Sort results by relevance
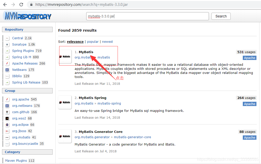The image size is (261, 164). coord(75,42)
